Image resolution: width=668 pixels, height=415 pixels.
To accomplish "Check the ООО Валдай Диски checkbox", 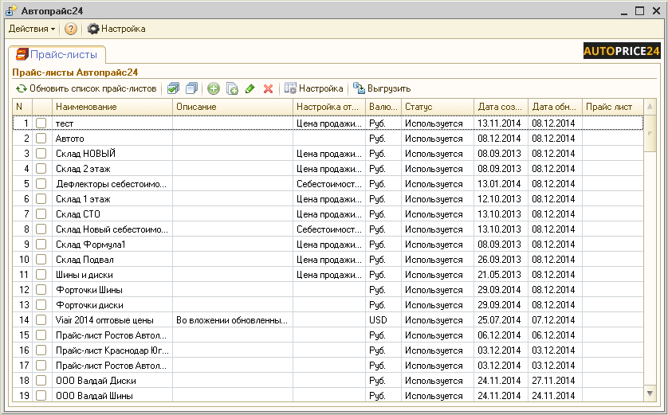I will pos(41,381).
